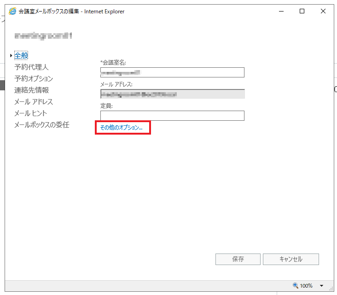Click the window title bar text

tap(71, 12)
